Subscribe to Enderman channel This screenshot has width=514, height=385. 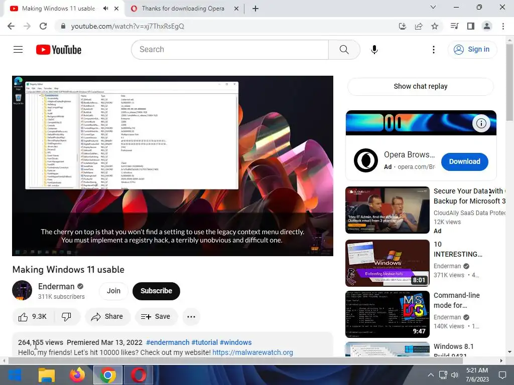pos(157,291)
